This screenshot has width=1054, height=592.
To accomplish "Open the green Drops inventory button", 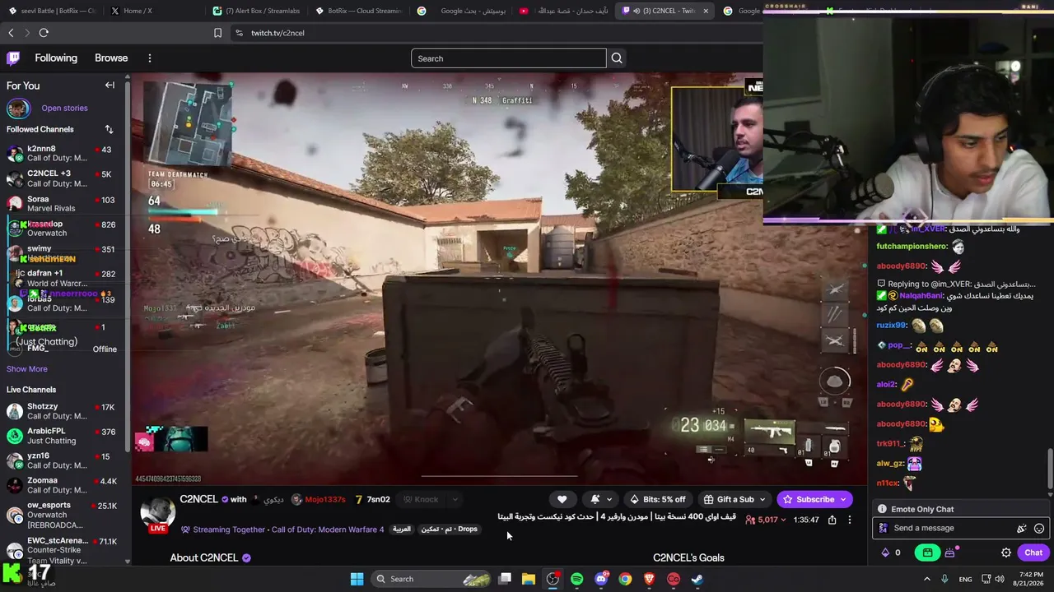I will (x=927, y=553).
